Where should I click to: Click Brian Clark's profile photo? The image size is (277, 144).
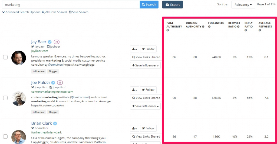pos(19,137)
